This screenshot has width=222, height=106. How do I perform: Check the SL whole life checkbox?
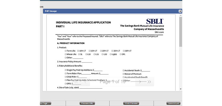click(x=79, y=54)
